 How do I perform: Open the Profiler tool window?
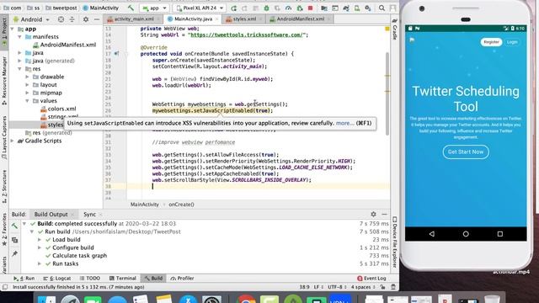pyautogui.click(x=182, y=279)
